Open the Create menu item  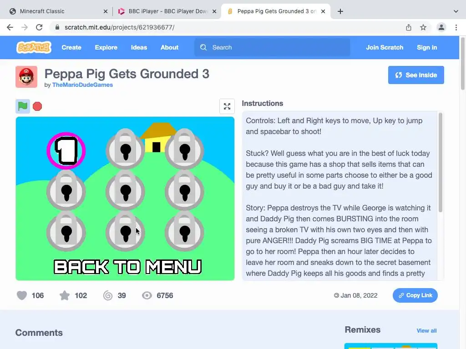coord(71,47)
